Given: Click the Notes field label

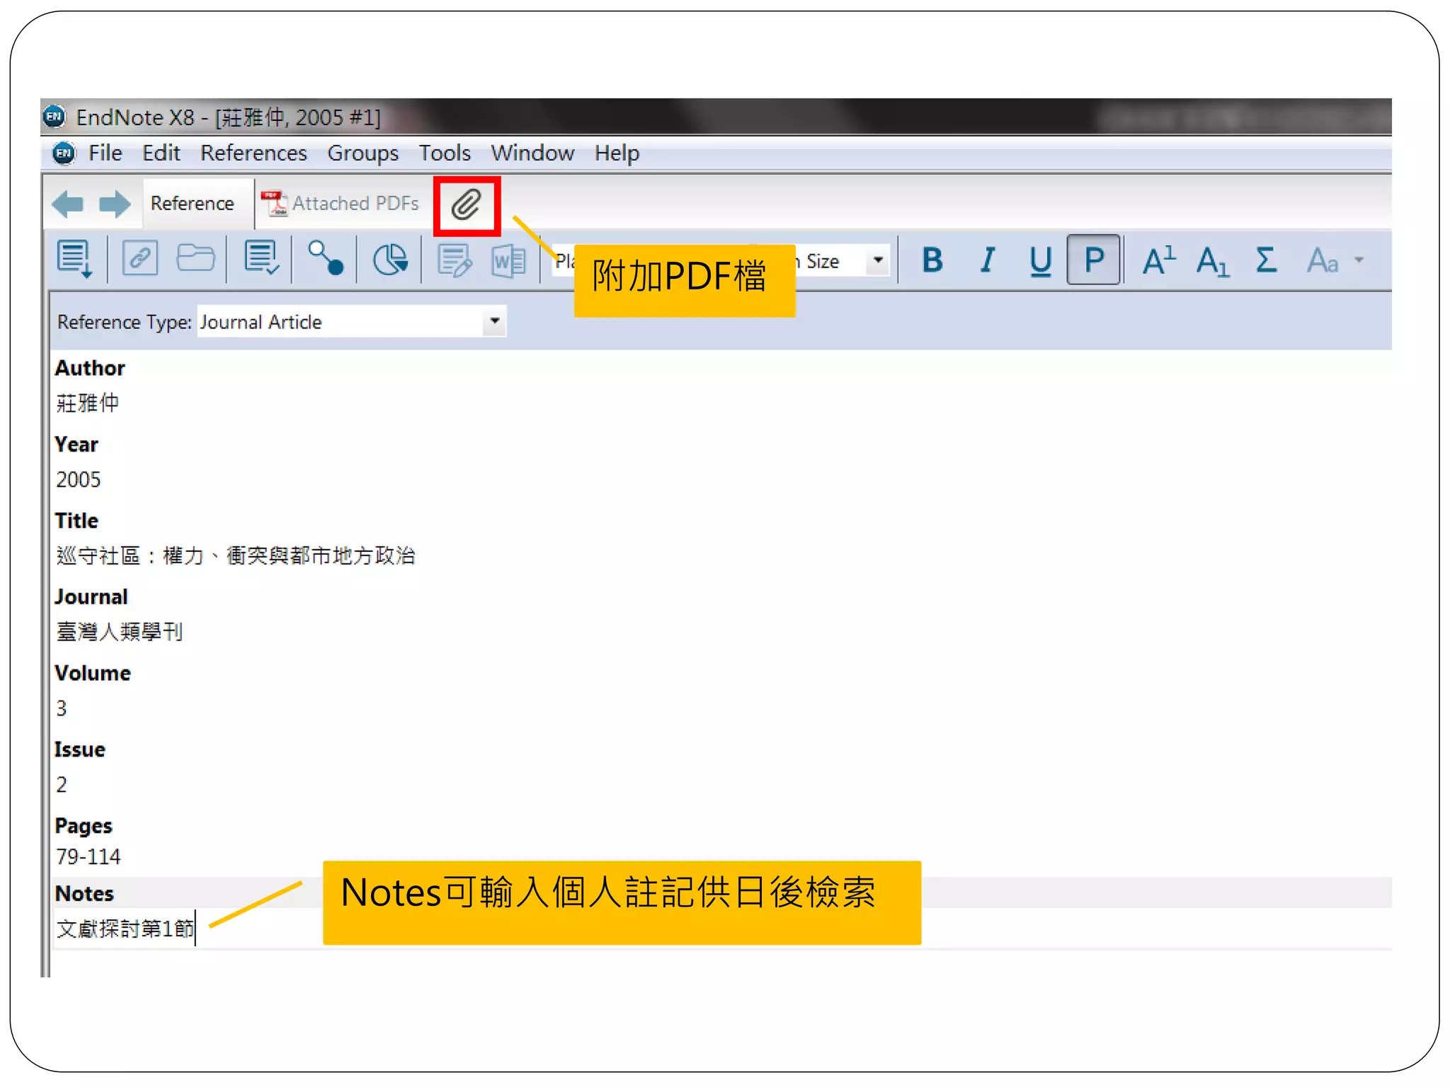Looking at the screenshot, I should (84, 894).
